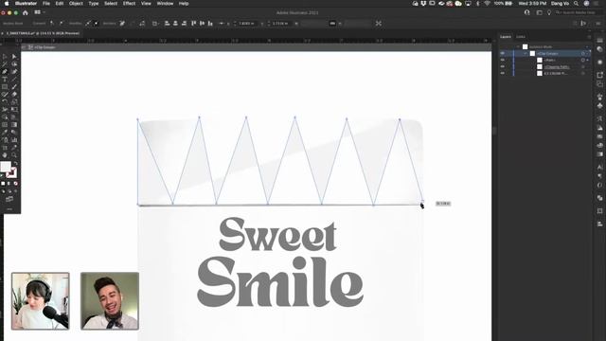Screen dimensions: 606x341
Task: Toggle visibility of the Clip Group layer
Action: click(x=503, y=53)
